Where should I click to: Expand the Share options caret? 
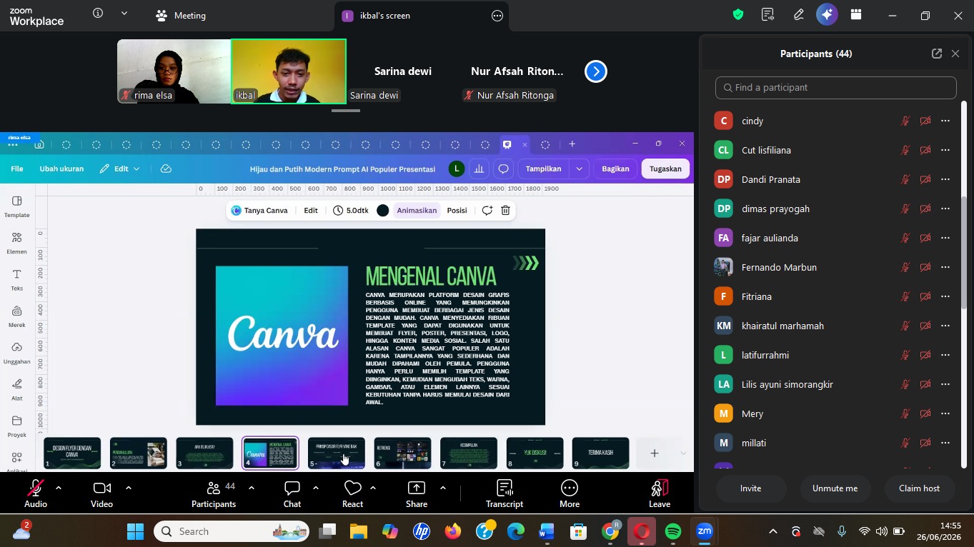tap(443, 488)
